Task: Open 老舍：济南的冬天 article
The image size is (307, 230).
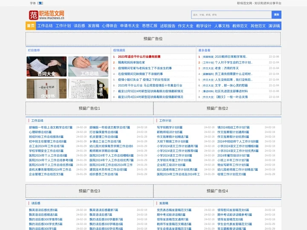Action: [227, 68]
